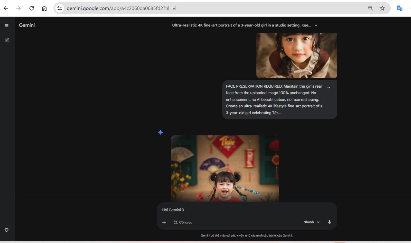Image resolution: width=411 pixels, height=243 pixels.
Task: Focus the Hỏi Gemini 3 prompt field
Action: (231, 210)
